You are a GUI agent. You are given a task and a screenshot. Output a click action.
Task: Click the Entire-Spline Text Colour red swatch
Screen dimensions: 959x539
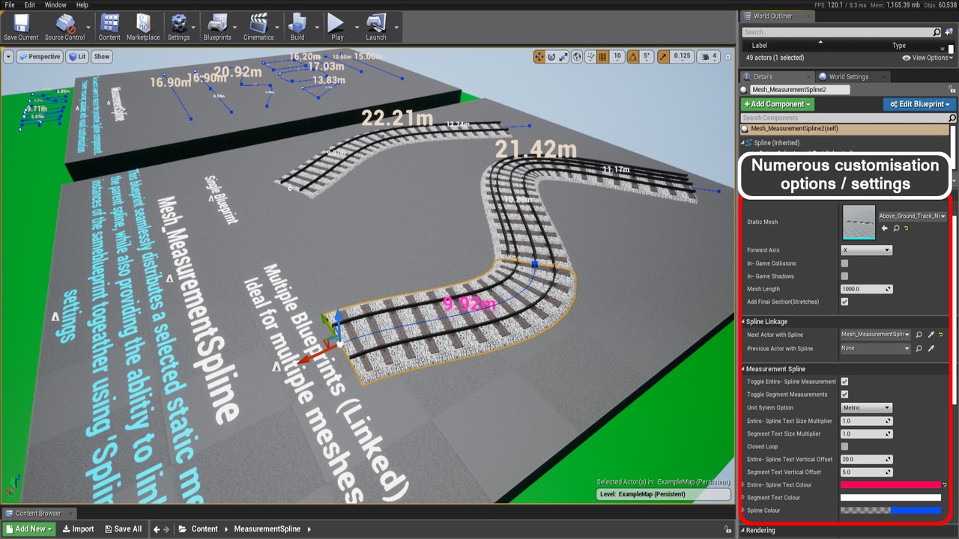coord(891,485)
